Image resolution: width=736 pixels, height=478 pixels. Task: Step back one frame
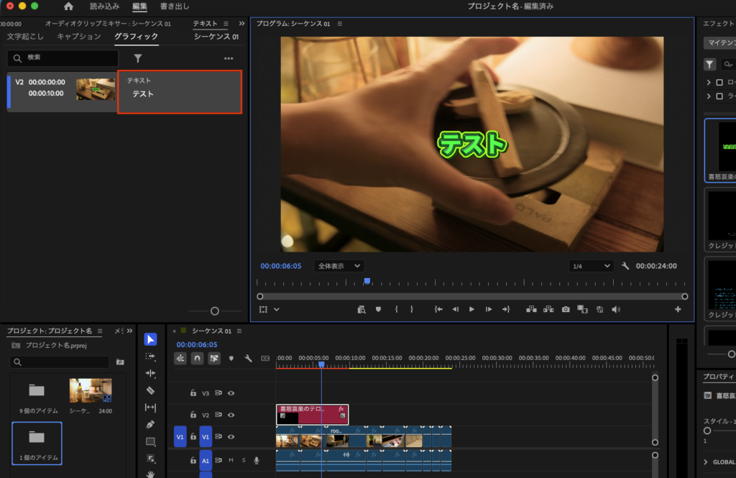click(455, 309)
